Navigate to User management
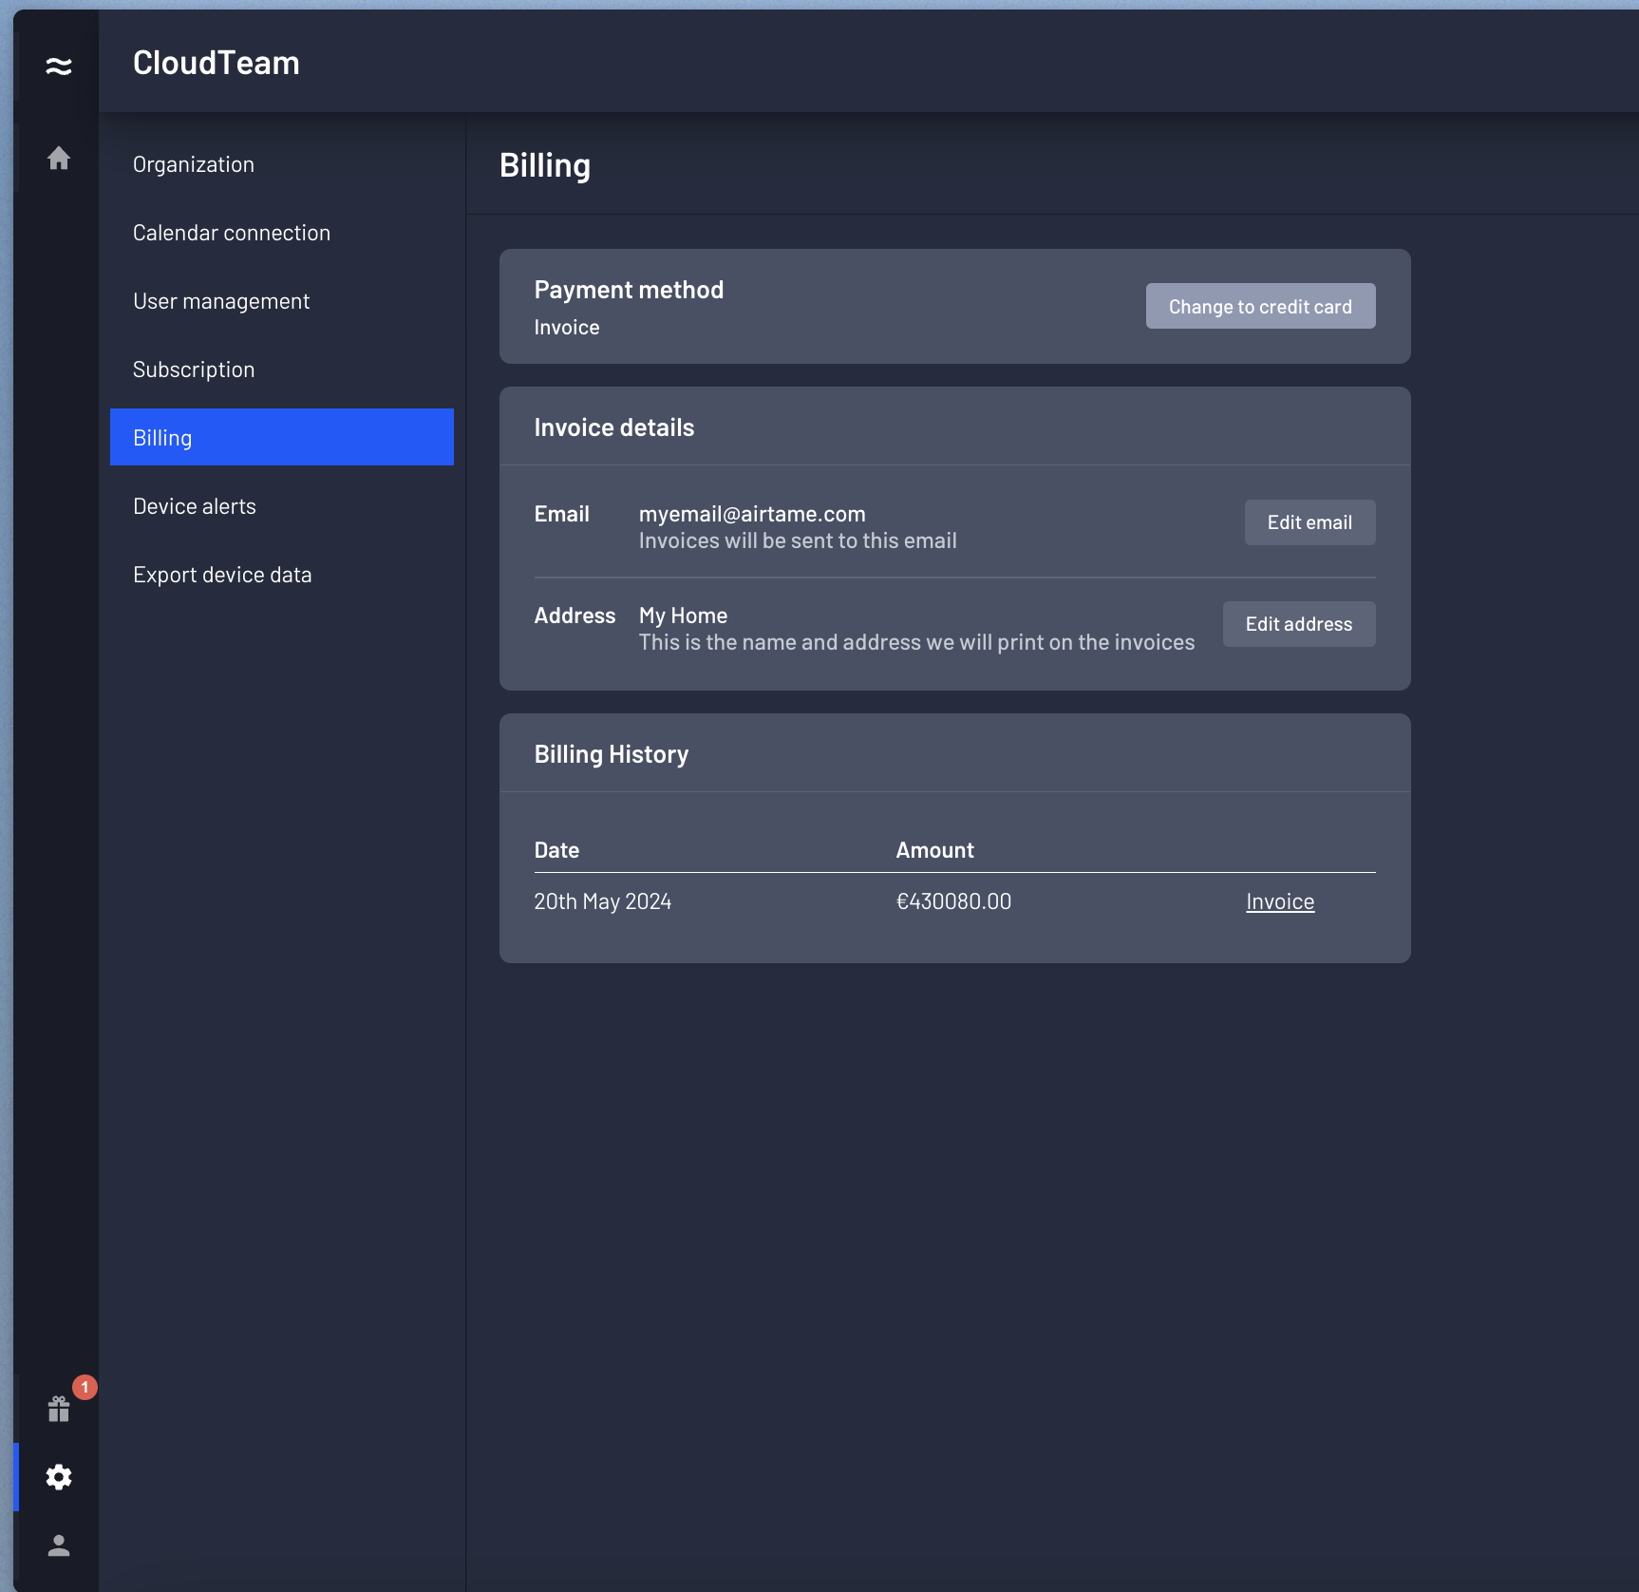1639x1592 pixels. (x=221, y=301)
